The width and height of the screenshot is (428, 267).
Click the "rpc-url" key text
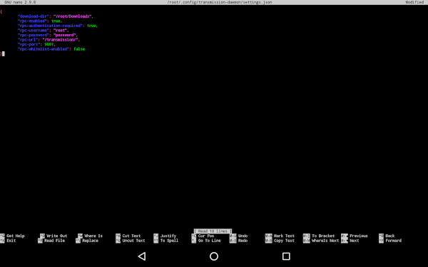coord(28,40)
